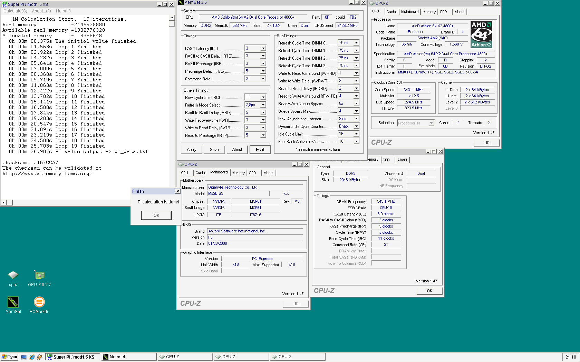
Task: Click CPU-Z mainboard window title icon
Action: click(x=181, y=164)
